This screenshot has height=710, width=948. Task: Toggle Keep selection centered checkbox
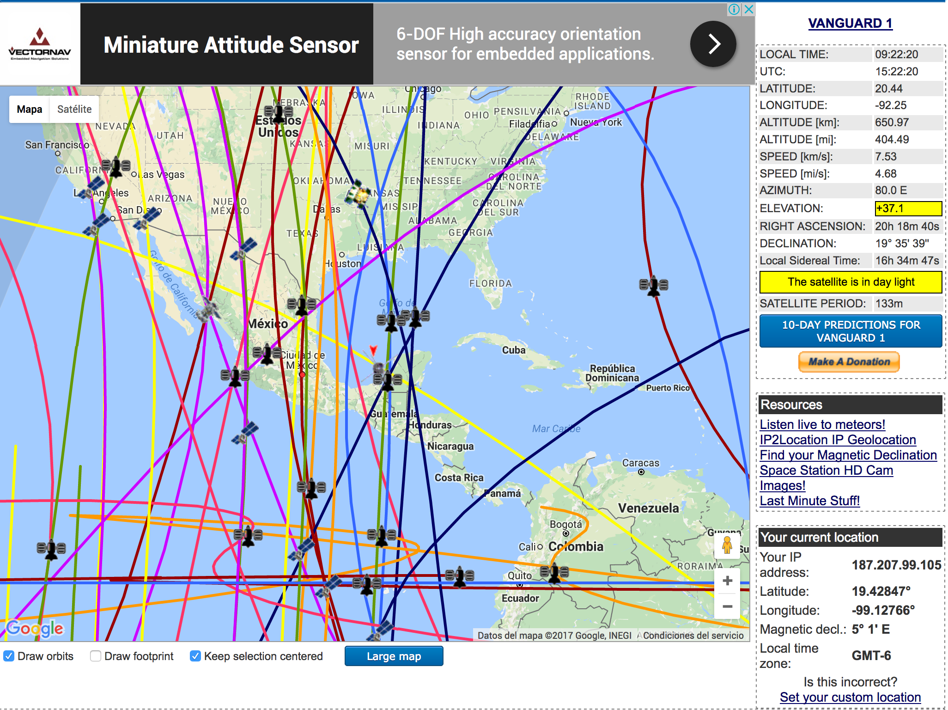tap(195, 656)
